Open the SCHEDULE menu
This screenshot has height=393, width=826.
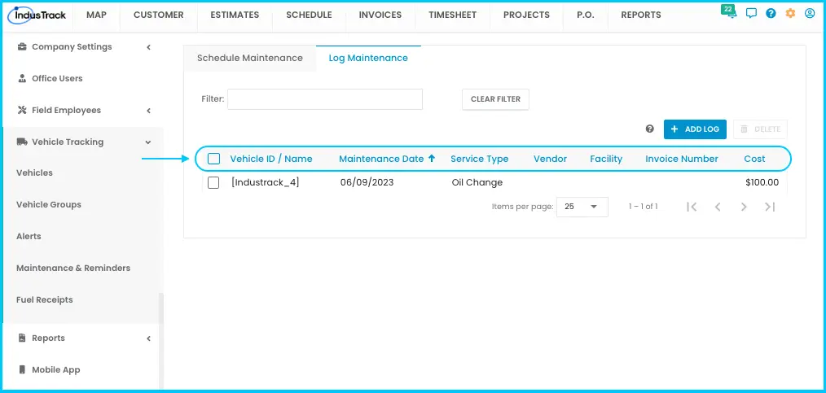point(310,15)
